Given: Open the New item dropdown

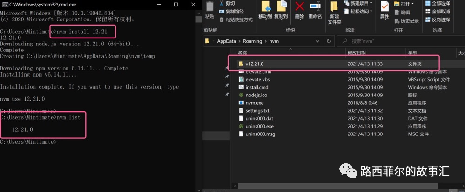Looking at the screenshot, I should [x=358, y=3].
